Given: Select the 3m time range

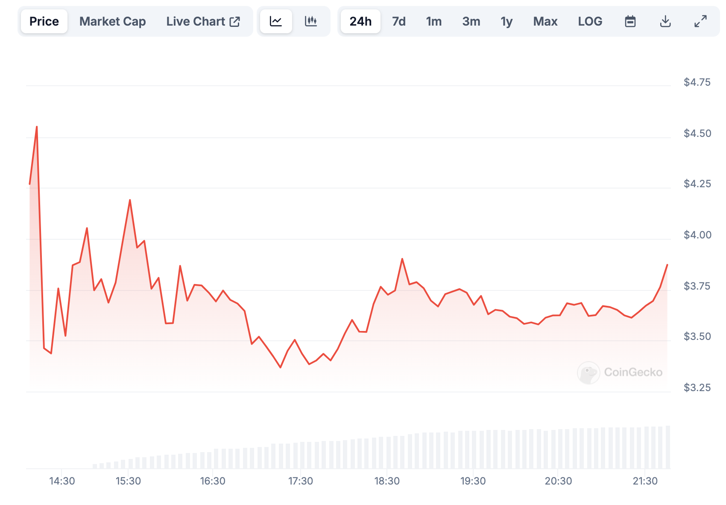Looking at the screenshot, I should pos(471,21).
